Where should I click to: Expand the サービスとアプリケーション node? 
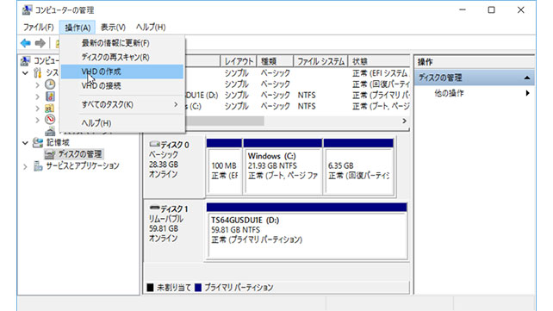click(x=25, y=166)
